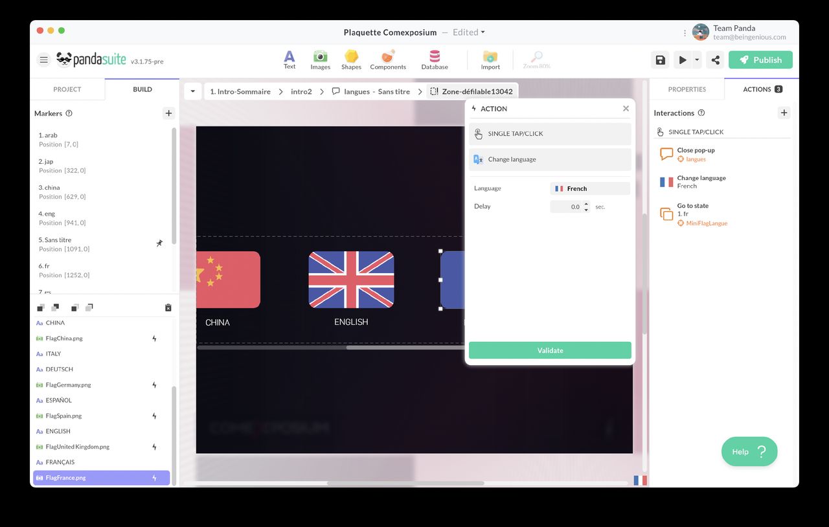Toggle the pin next to Sans titre marker
The image size is (829, 527).
159,244
